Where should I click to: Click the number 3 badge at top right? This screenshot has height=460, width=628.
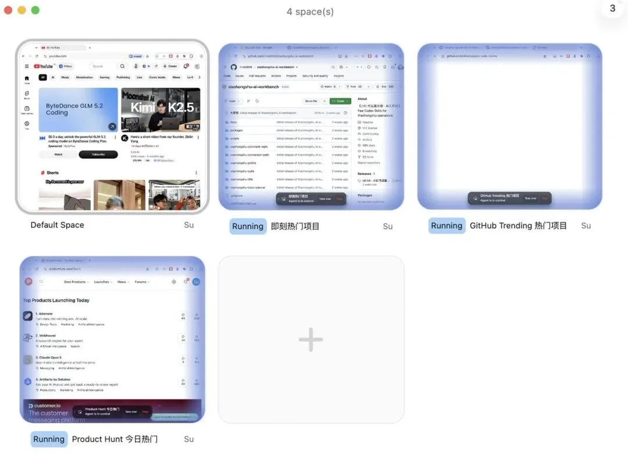pyautogui.click(x=612, y=8)
